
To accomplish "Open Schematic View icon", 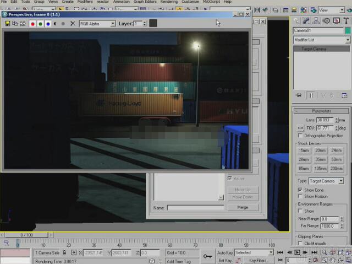I will [x=294, y=10].
